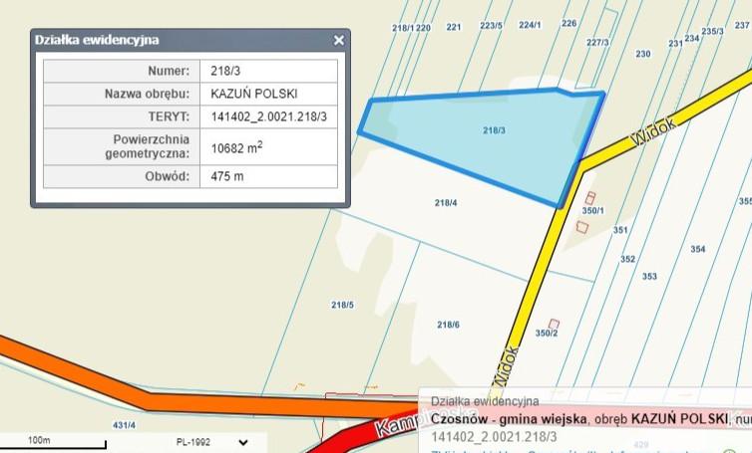Viewport: 752px width, 453px height.
Task: Close the Działka ewidencyjna info panel
Action: pos(338,41)
